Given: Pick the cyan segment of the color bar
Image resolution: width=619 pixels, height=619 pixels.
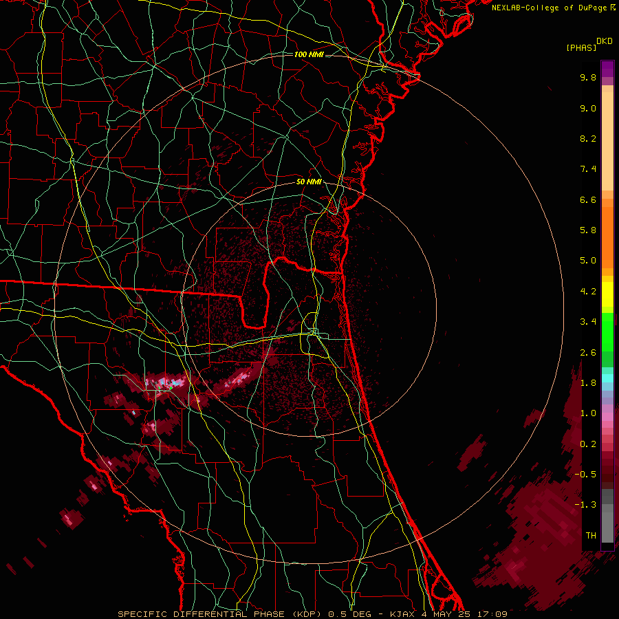Looking at the screenshot, I should pyautogui.click(x=607, y=378).
